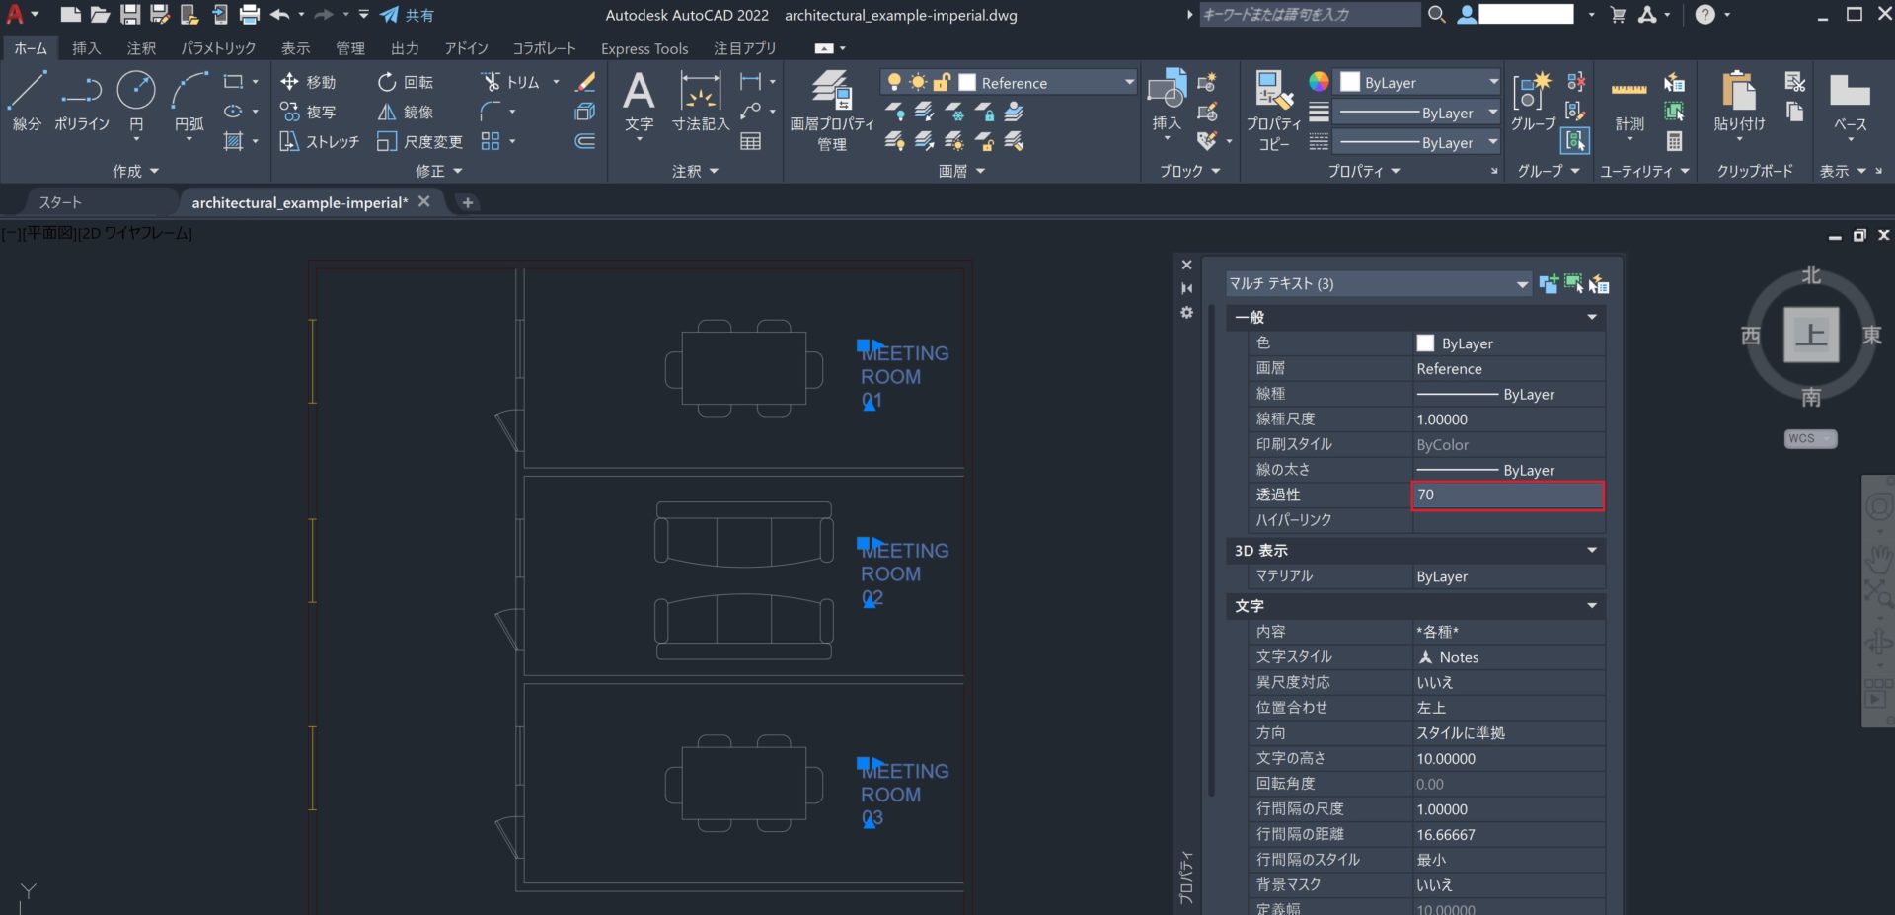Switch to the 注釈 ribbon tab
The image size is (1895, 915).
(141, 48)
